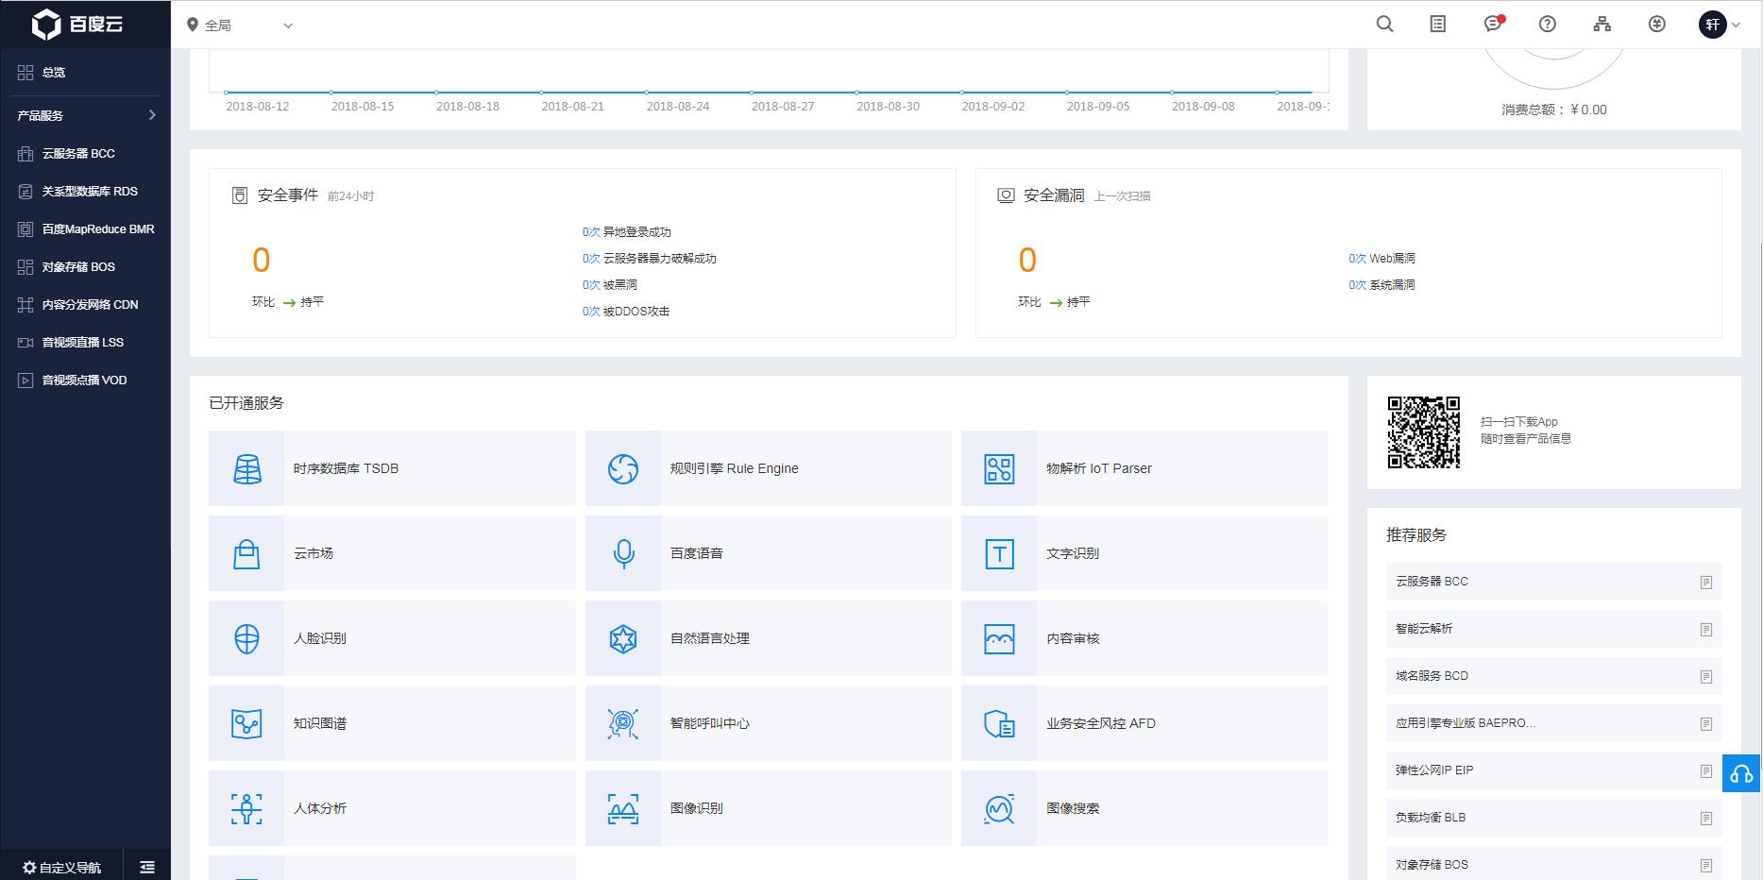The height and width of the screenshot is (880, 1763).
Task: Click the 百度语音 microphone icon
Action: click(623, 553)
